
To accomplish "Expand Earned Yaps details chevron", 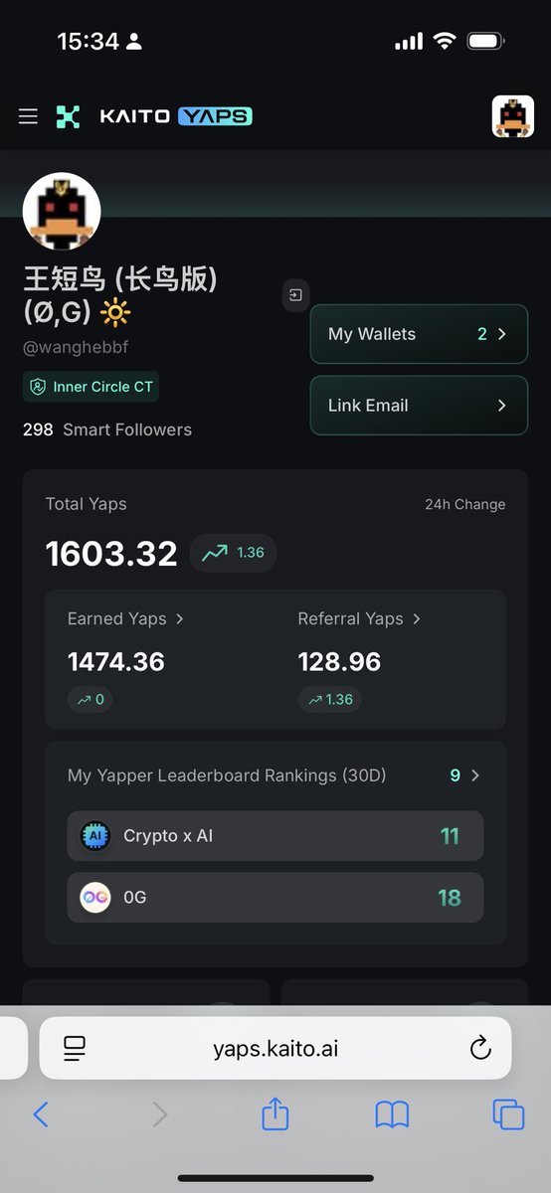I will (x=180, y=618).
